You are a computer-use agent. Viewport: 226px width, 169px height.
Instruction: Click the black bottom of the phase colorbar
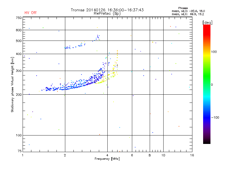207,142
